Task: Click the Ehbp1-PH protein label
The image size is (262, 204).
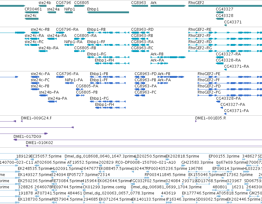Action: (x=104, y=105)
